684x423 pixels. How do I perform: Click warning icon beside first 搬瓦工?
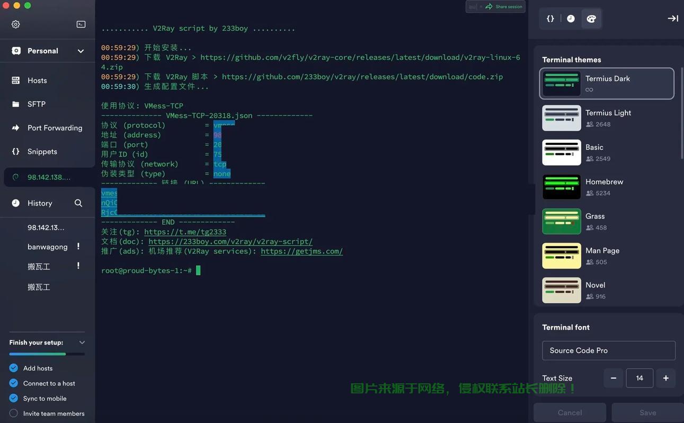point(78,266)
